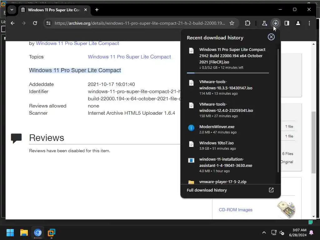
Task: Open the side panel icon
Action: click(287, 23)
